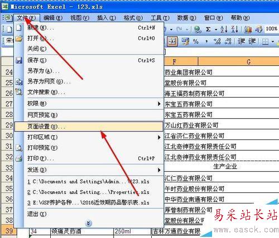Choose 关闭 (Close) from File menu
279x238 pixels.
89,49
